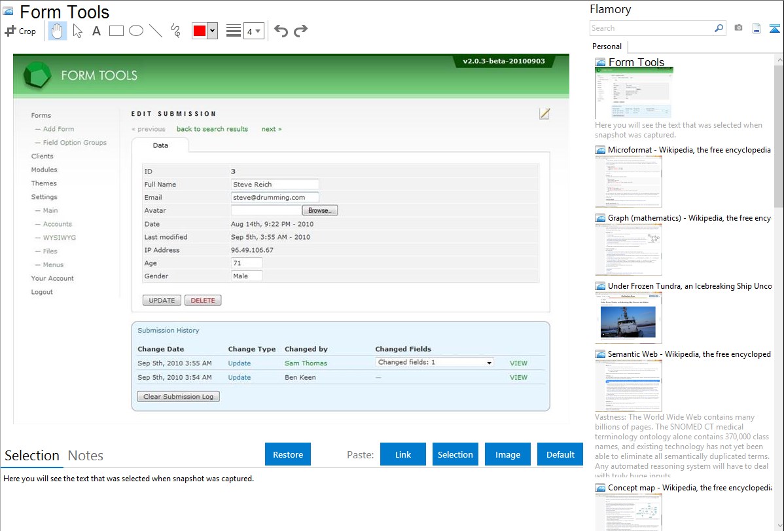Click VIEW for Ben Keen change
This screenshot has height=531, width=784.
(518, 377)
